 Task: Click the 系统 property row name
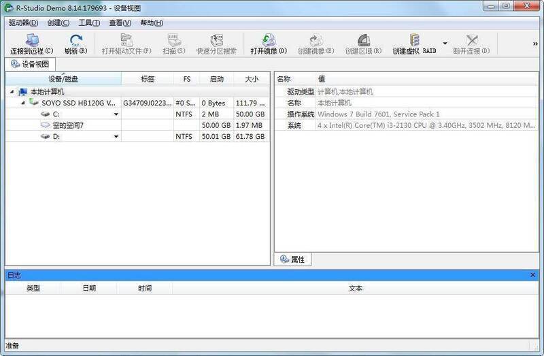click(x=294, y=125)
